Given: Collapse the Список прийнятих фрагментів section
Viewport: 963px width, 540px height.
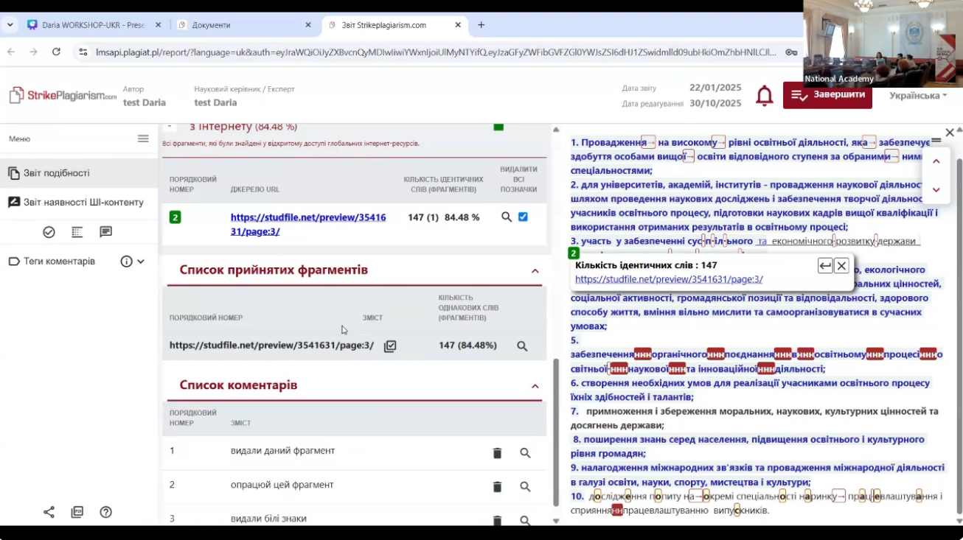Looking at the screenshot, I should (535, 271).
